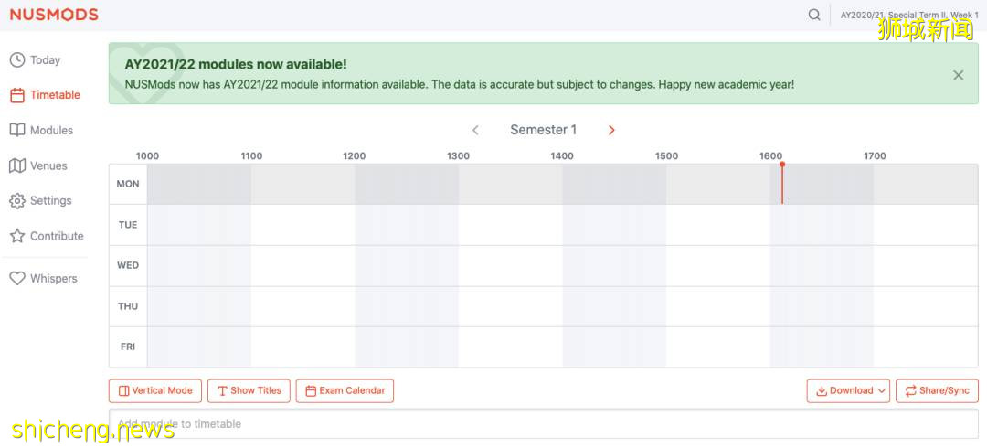Viewport: 987px width, 448px height.
Task: Toggle Vertical Mode for the timetable
Action: 154,390
